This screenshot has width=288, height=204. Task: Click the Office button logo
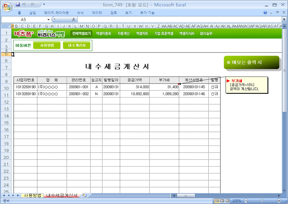pyautogui.click(x=6, y=6)
